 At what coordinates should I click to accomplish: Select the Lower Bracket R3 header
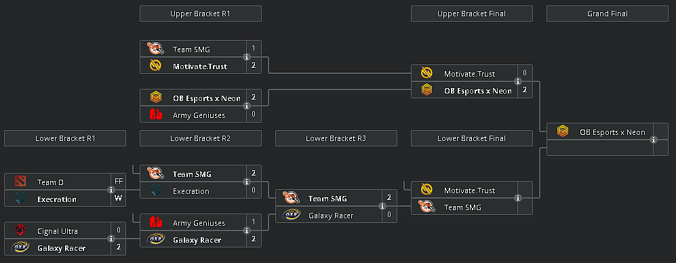click(336, 138)
